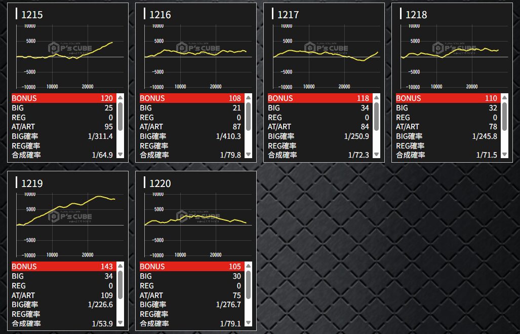Click the scrollbar thumb in machine 1218 panel
This screenshot has width=520, height=334.
click(505, 117)
